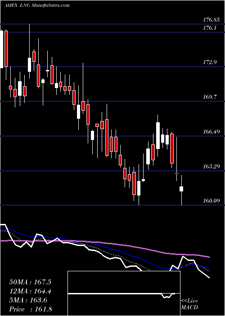Click the MACD inset panel
This screenshot has width=225, height=316.
124,293
